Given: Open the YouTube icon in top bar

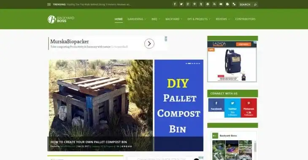Looking at the screenshot, I should (x=221, y=4).
